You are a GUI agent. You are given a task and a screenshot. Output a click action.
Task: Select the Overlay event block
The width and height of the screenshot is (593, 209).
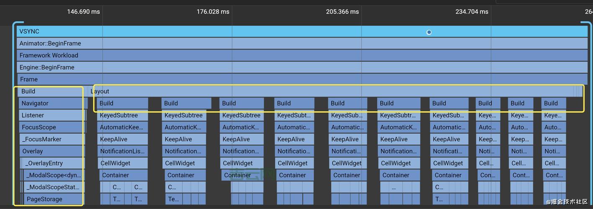point(51,151)
